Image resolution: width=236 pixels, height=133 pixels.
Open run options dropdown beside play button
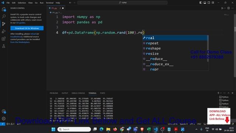[x=225, y=8]
